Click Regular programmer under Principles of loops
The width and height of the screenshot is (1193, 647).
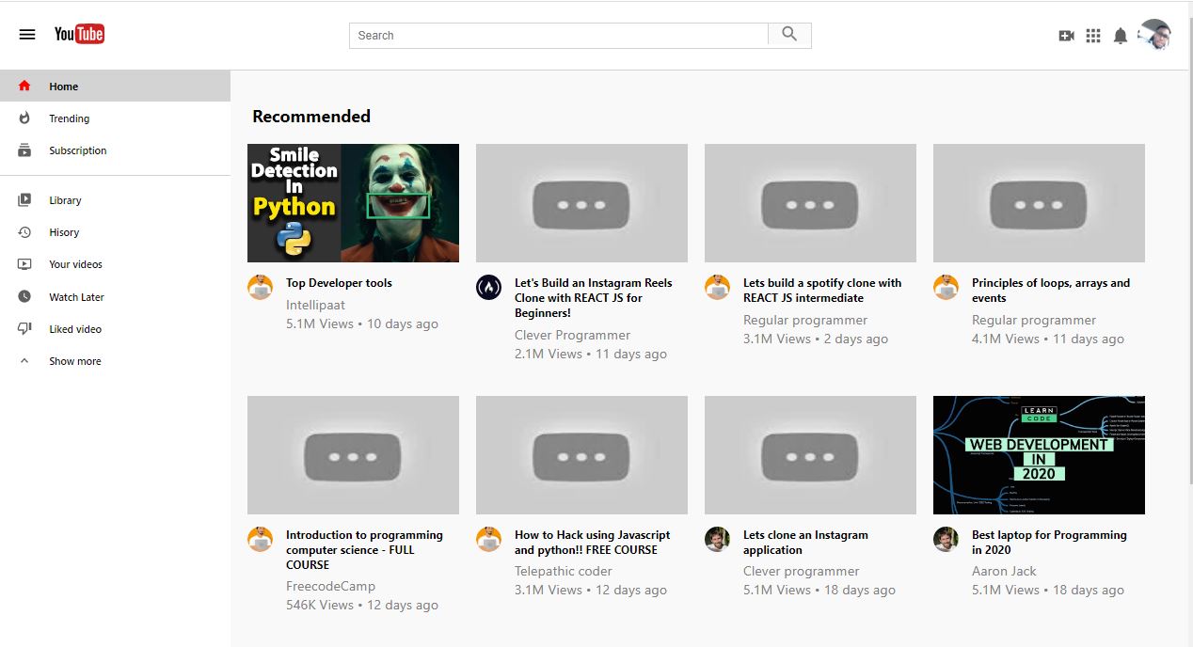pos(1034,320)
